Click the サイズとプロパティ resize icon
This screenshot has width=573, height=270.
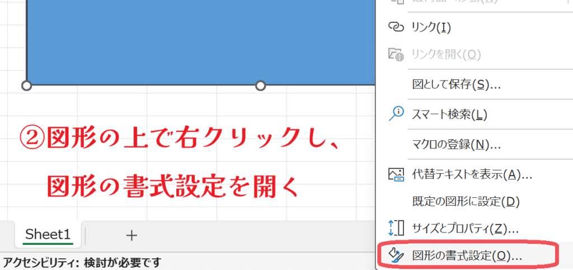[x=396, y=228]
